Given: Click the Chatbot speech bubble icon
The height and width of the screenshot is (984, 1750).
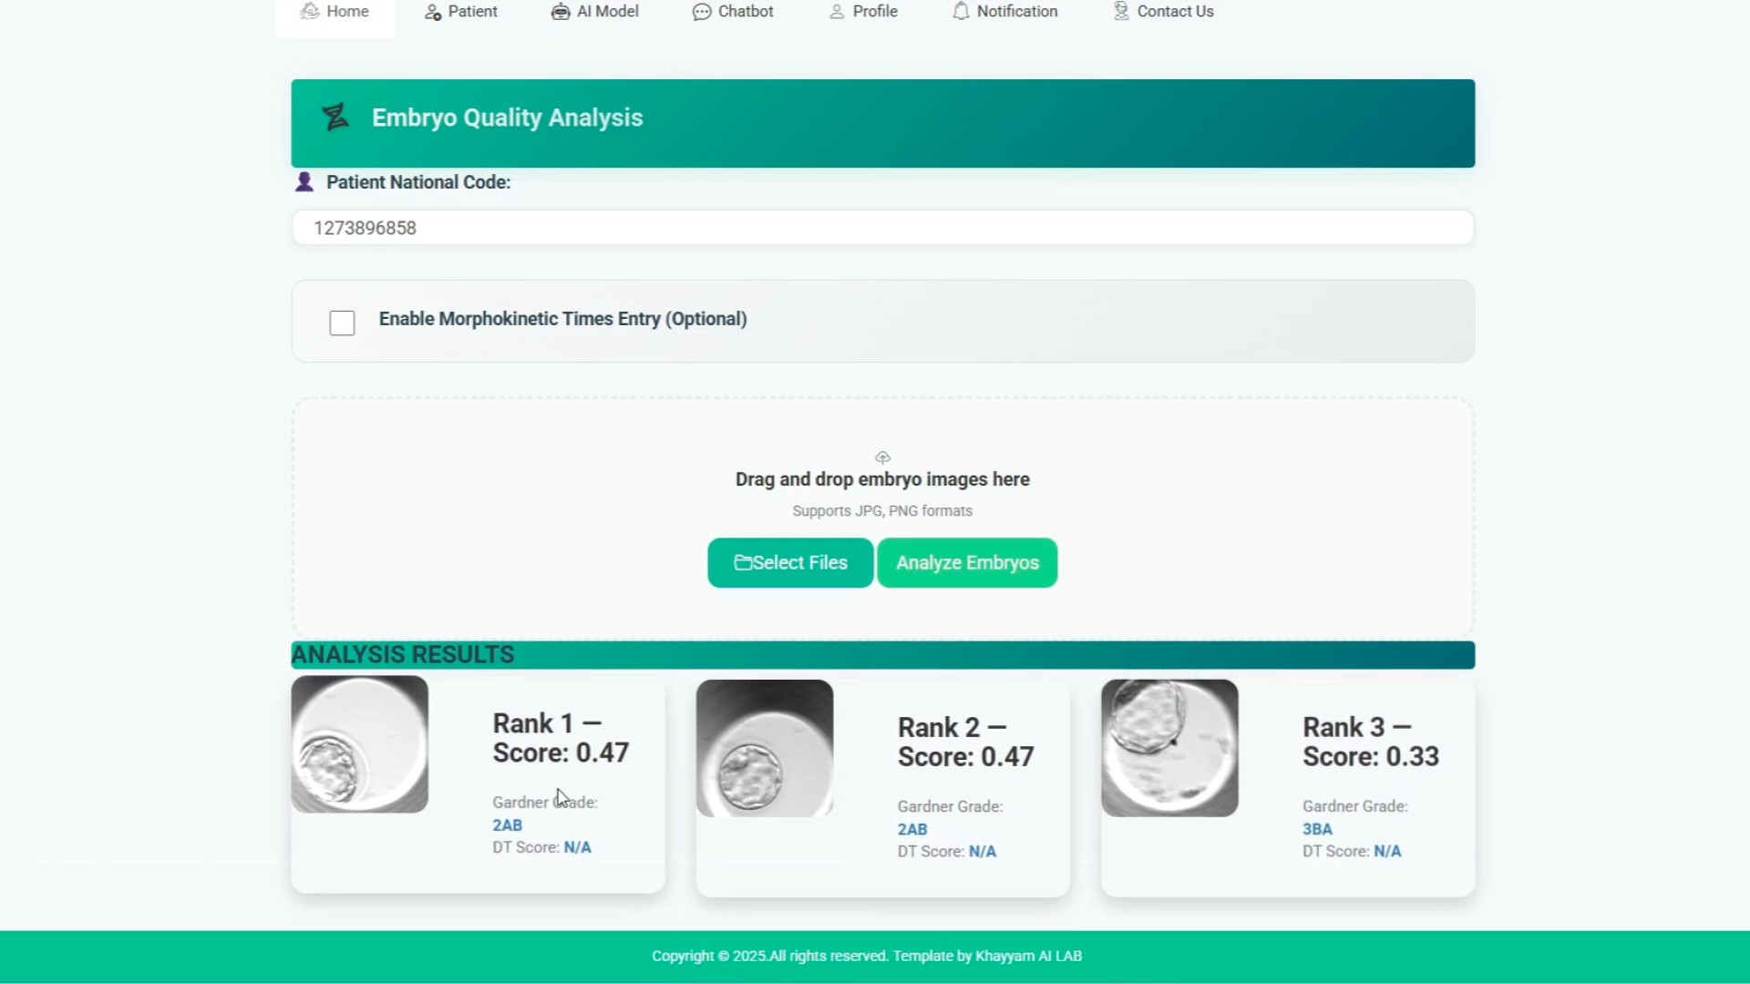Looking at the screenshot, I should tap(701, 12).
